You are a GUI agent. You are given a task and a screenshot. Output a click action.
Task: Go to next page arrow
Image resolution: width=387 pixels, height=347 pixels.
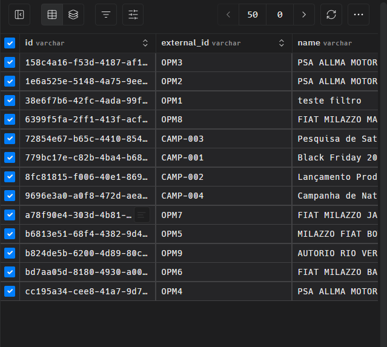(304, 15)
